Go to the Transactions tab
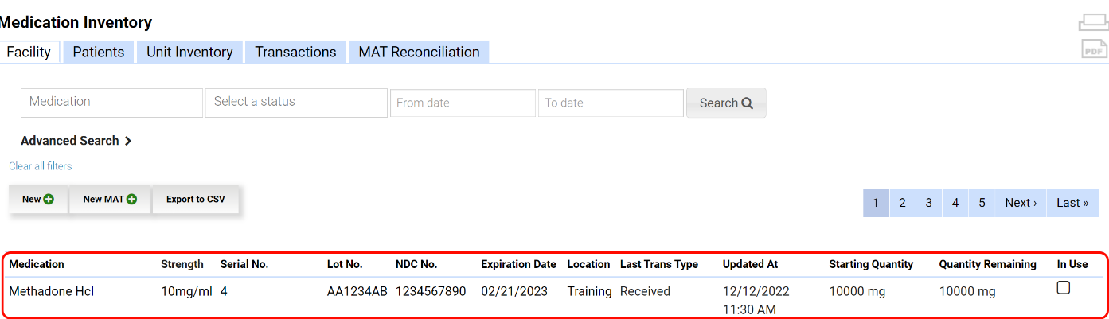Viewport: 1109px width, 319px height. tap(295, 53)
